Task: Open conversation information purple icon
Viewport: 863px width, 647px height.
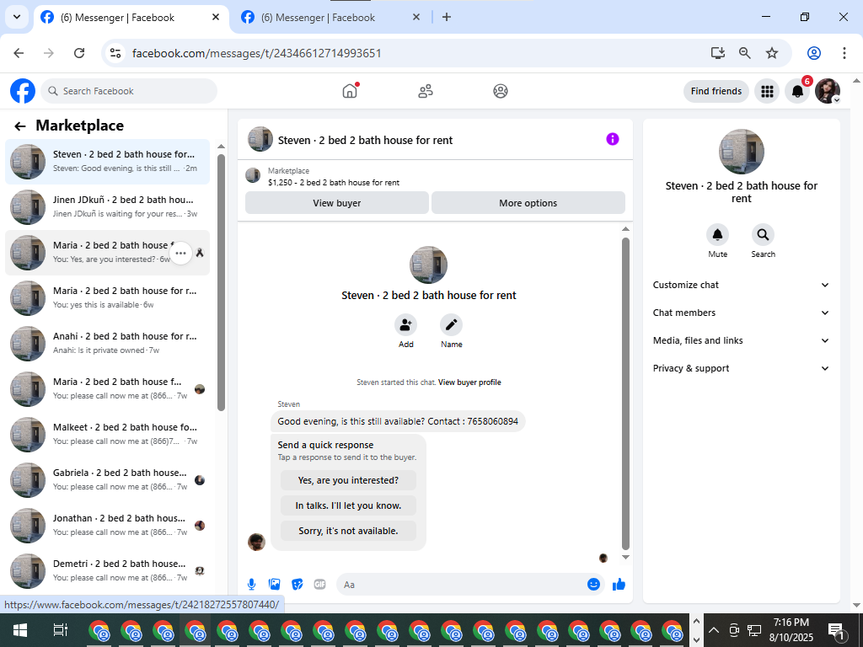Action: [x=613, y=139]
